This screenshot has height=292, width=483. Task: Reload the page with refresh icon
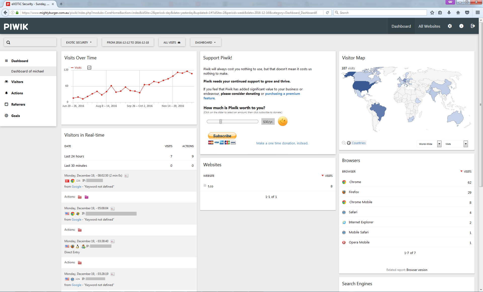pos(328,13)
